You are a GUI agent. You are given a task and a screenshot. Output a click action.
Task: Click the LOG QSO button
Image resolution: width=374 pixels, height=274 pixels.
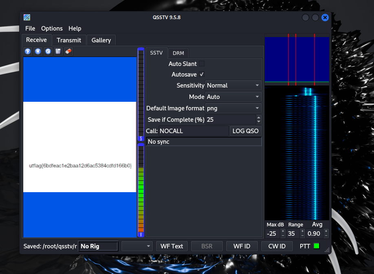point(245,131)
